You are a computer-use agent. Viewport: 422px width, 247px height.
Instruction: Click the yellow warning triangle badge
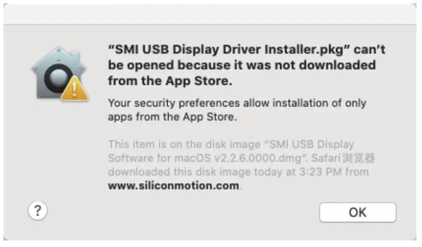(x=74, y=89)
